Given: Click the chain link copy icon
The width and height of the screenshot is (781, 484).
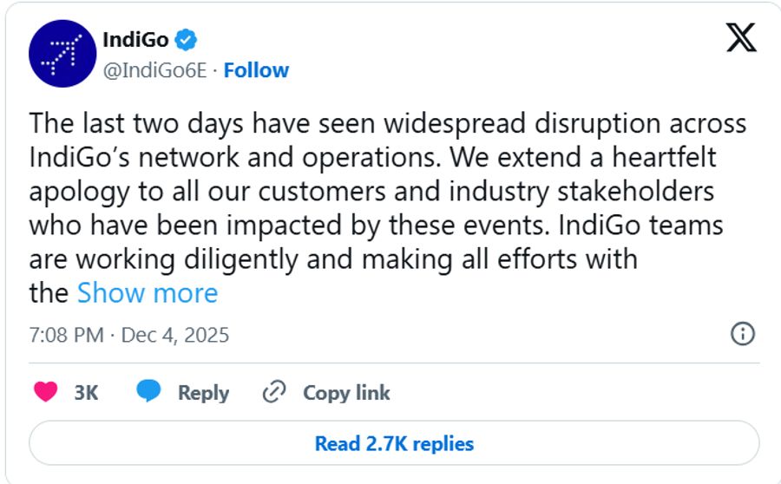Looking at the screenshot, I should point(274,392).
